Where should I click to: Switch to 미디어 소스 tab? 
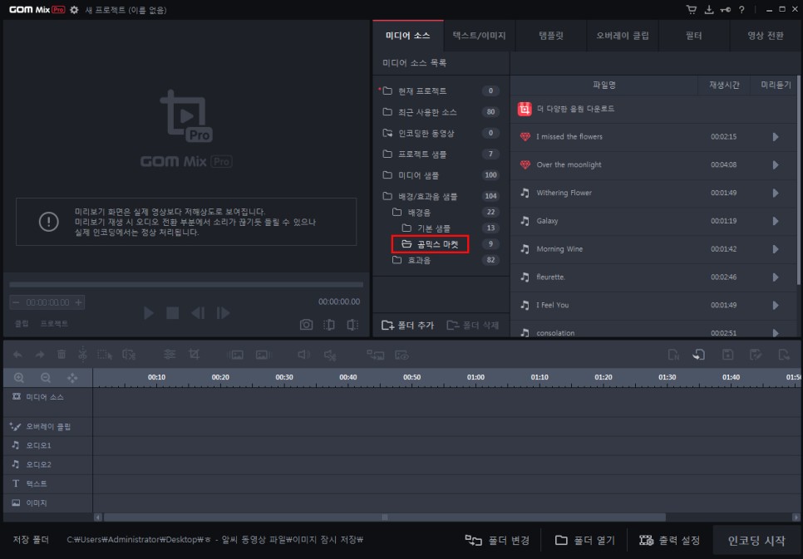407,36
